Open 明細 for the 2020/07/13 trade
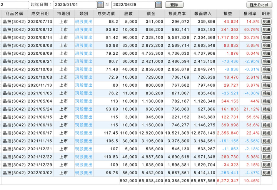The image size is (277, 190). tap(266, 22)
